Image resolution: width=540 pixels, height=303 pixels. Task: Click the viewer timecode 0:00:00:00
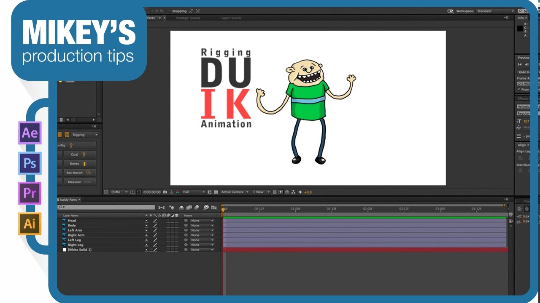click(152, 192)
